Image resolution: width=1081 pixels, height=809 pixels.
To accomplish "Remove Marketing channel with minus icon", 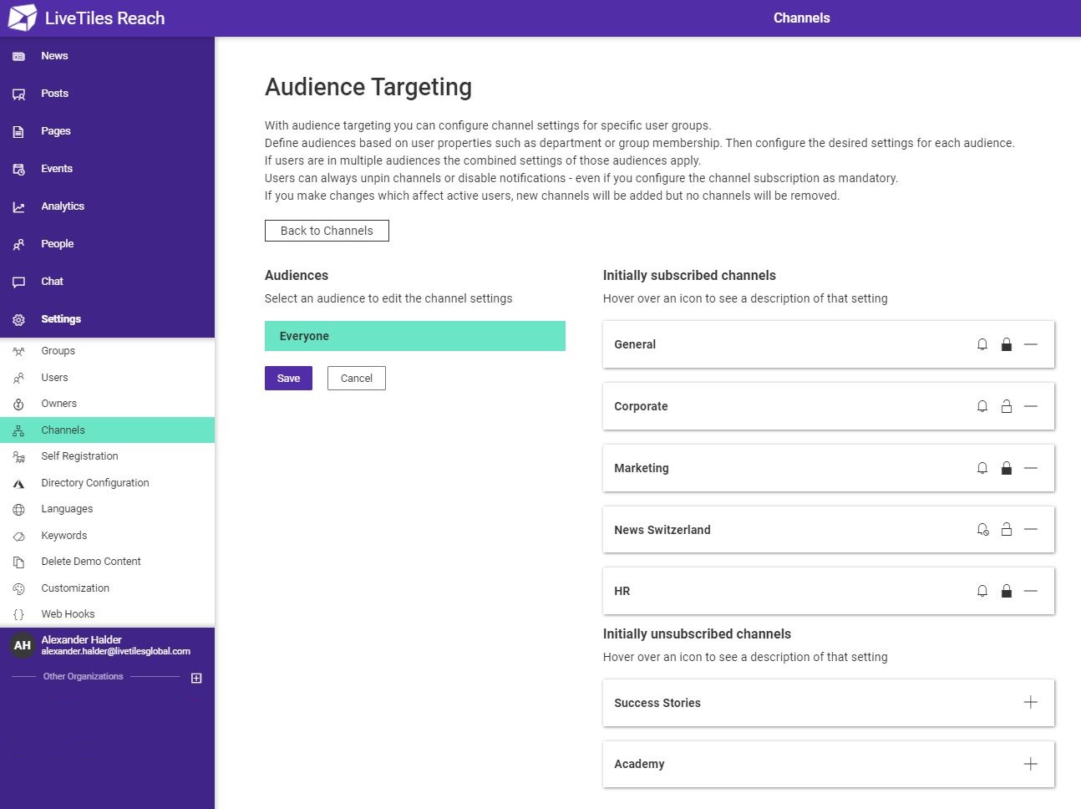I will click(1031, 468).
